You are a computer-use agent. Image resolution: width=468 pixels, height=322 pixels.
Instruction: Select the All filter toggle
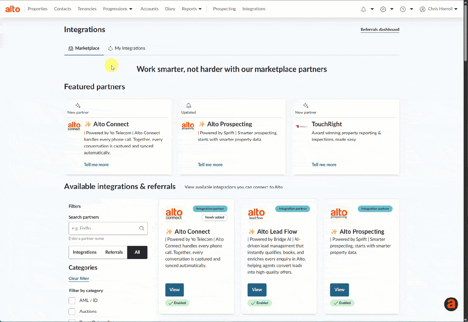tap(137, 252)
